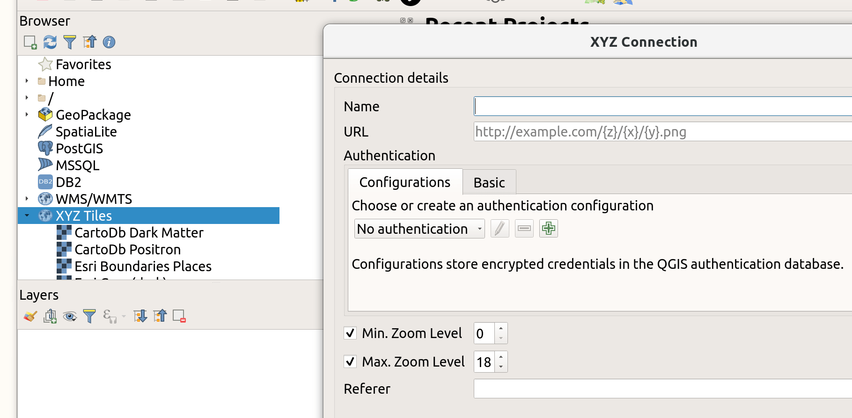Viewport: 852px width, 418px height.
Task: Collapse the XYZ Tiles tree item
Action: pos(27,216)
